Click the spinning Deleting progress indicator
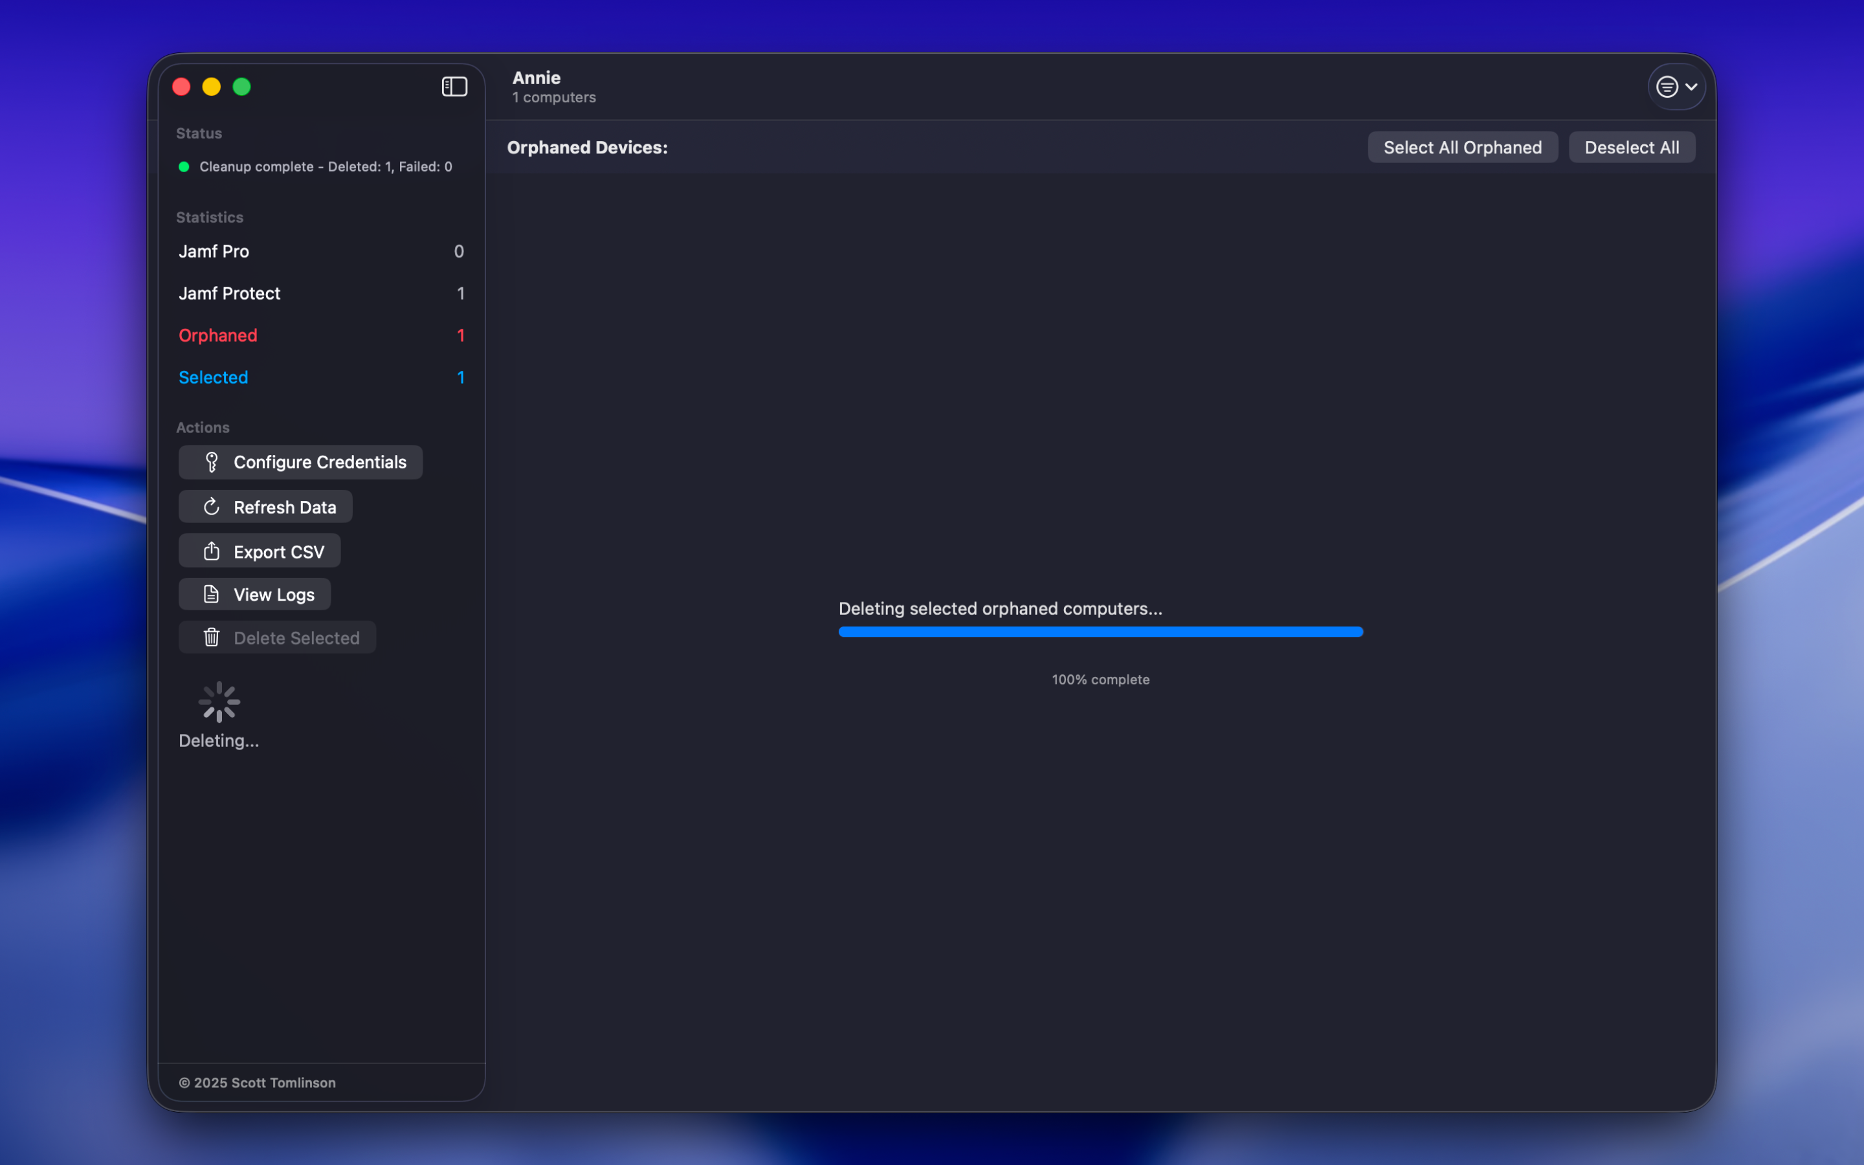This screenshot has width=1864, height=1165. [x=219, y=702]
